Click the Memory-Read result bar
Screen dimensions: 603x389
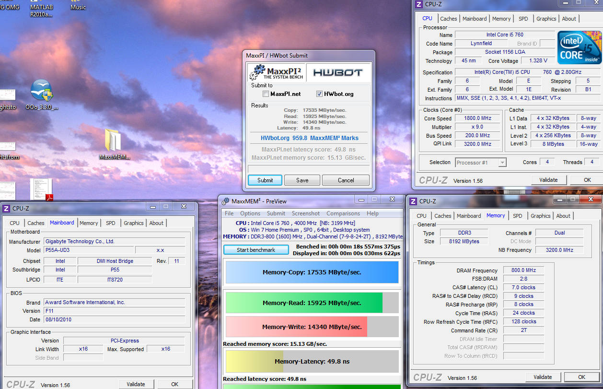pyautogui.click(x=312, y=303)
